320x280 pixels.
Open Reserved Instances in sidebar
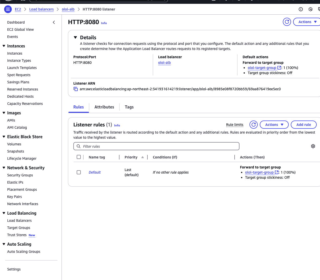pos(23,89)
